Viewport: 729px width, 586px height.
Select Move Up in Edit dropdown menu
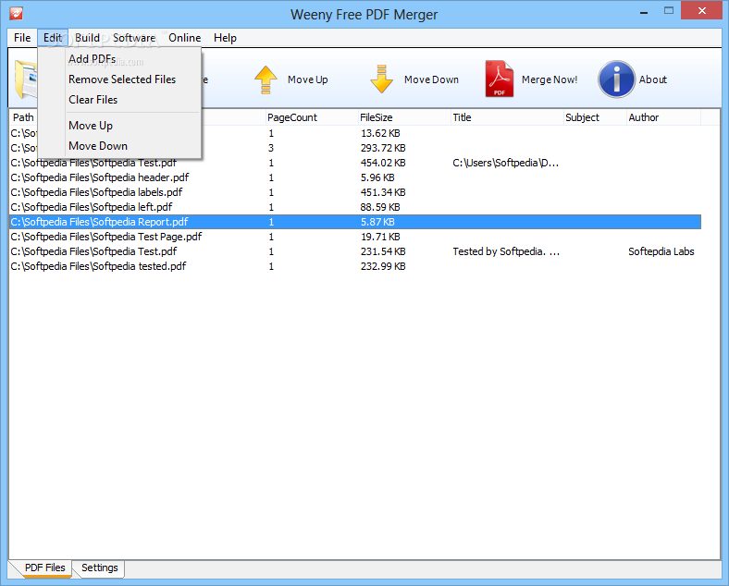pyautogui.click(x=119, y=126)
